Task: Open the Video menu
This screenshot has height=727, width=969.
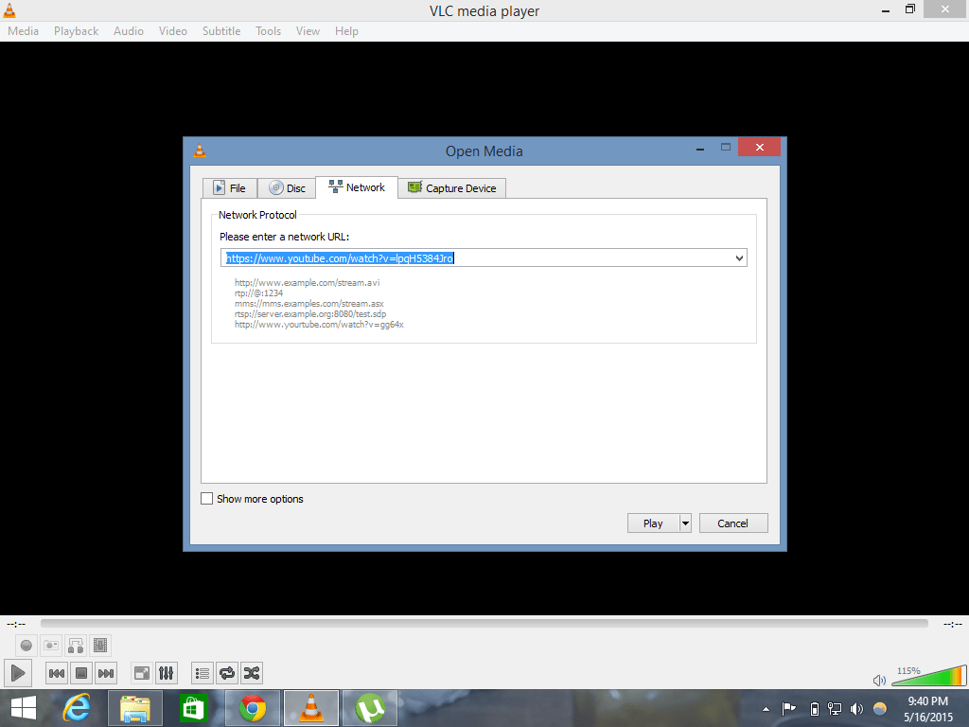Action: pos(173,31)
